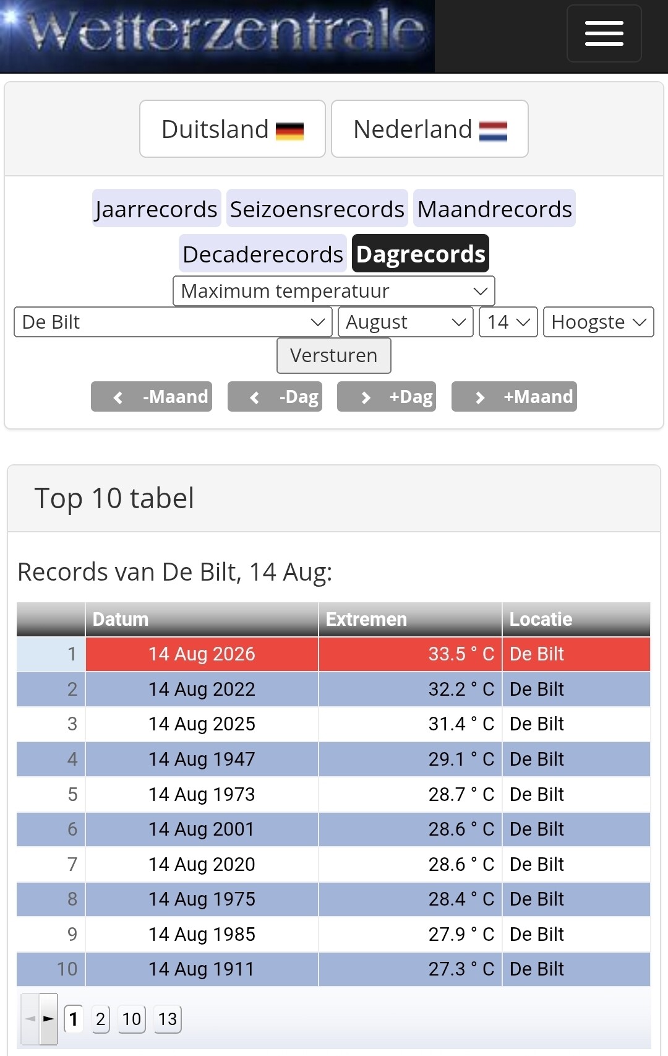Screen dimensions: 668x1056
Task: Switch to the Decaderecords tab
Action: tap(263, 254)
